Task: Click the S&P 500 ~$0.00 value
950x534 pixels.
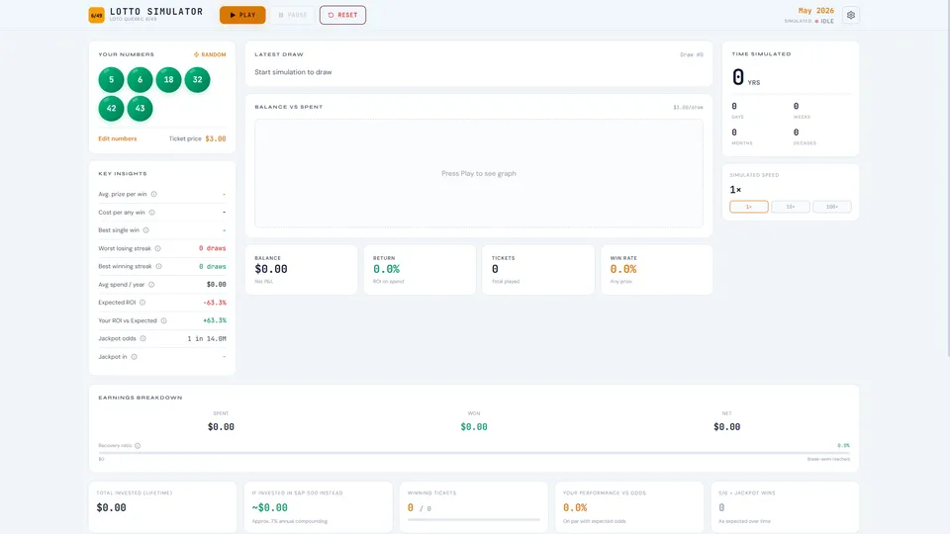Action: pos(269,507)
